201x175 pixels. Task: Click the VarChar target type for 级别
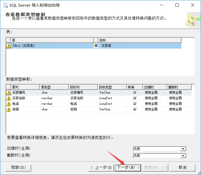(x=112, y=109)
